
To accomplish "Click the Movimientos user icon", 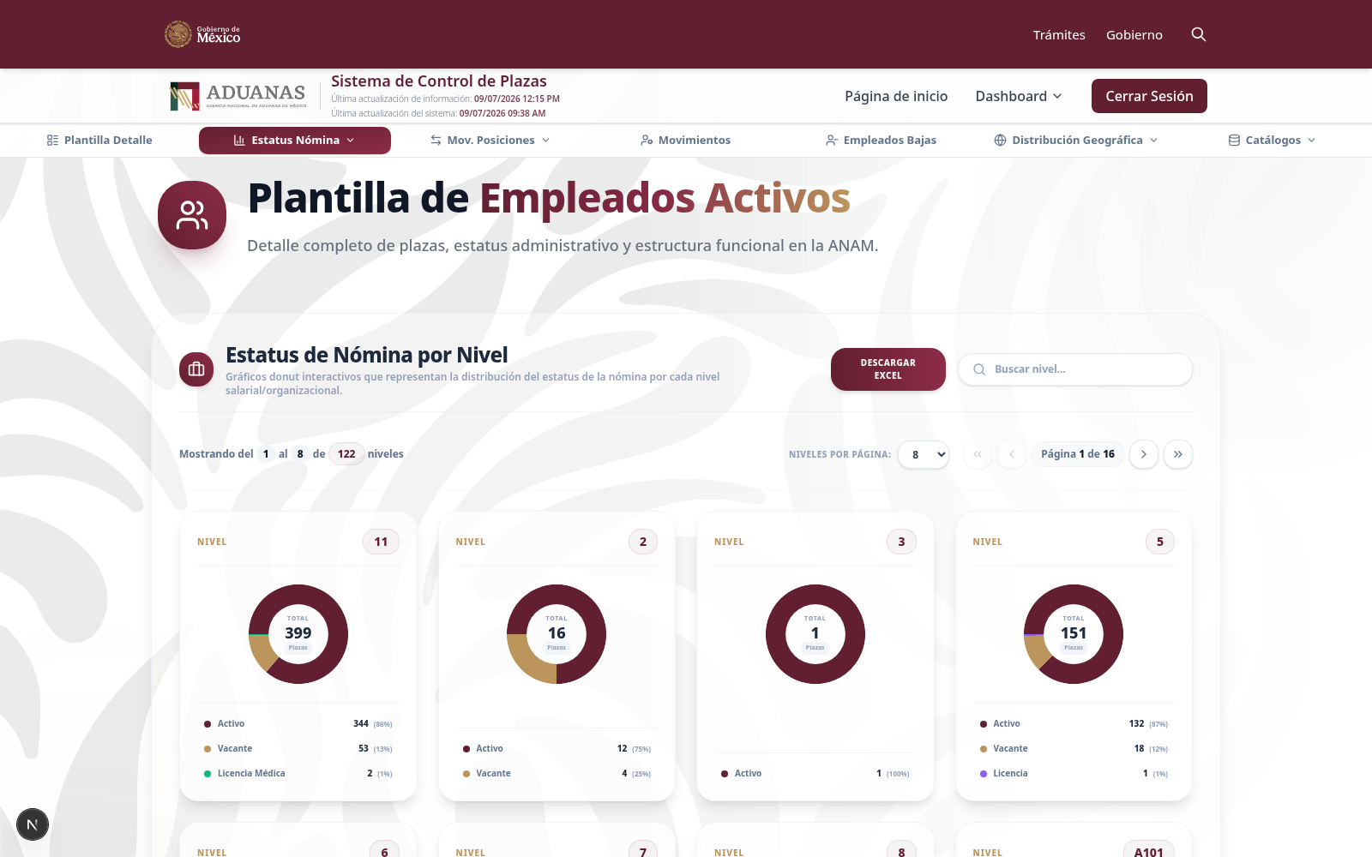I will [647, 141].
